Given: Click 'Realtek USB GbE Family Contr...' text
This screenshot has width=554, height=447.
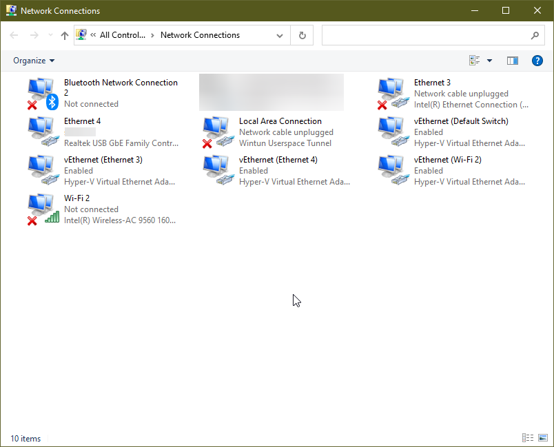Looking at the screenshot, I should pos(121,143).
